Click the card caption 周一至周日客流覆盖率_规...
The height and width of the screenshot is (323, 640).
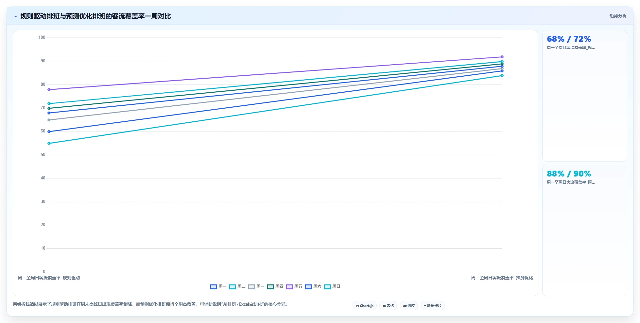[571, 48]
